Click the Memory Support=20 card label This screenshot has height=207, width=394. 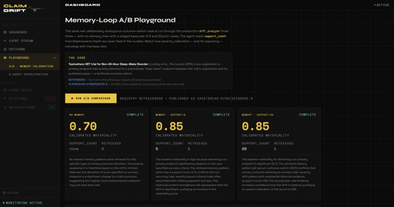pos(257,115)
